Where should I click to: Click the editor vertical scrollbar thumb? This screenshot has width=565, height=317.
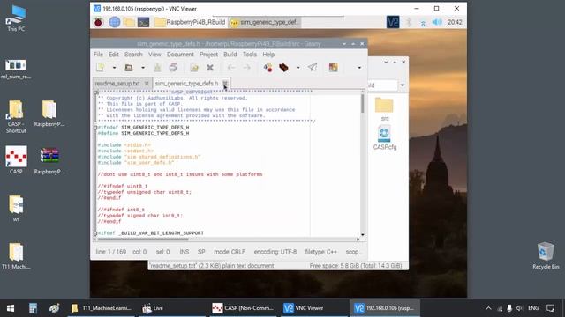[x=362, y=104]
